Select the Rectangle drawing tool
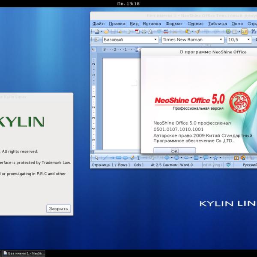 (x=119, y=158)
